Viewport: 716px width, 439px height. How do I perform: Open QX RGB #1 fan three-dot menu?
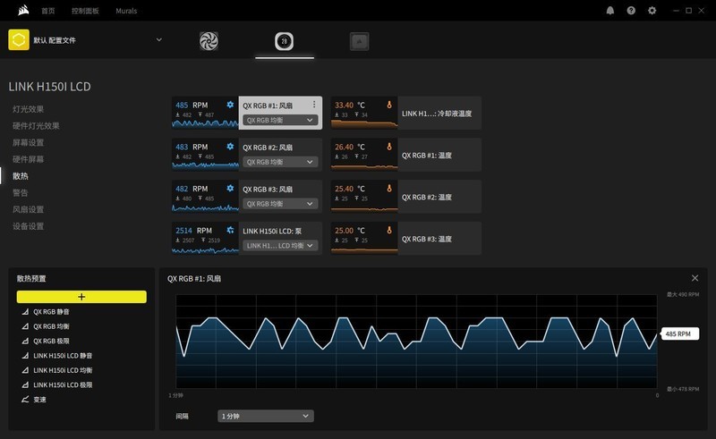314,105
